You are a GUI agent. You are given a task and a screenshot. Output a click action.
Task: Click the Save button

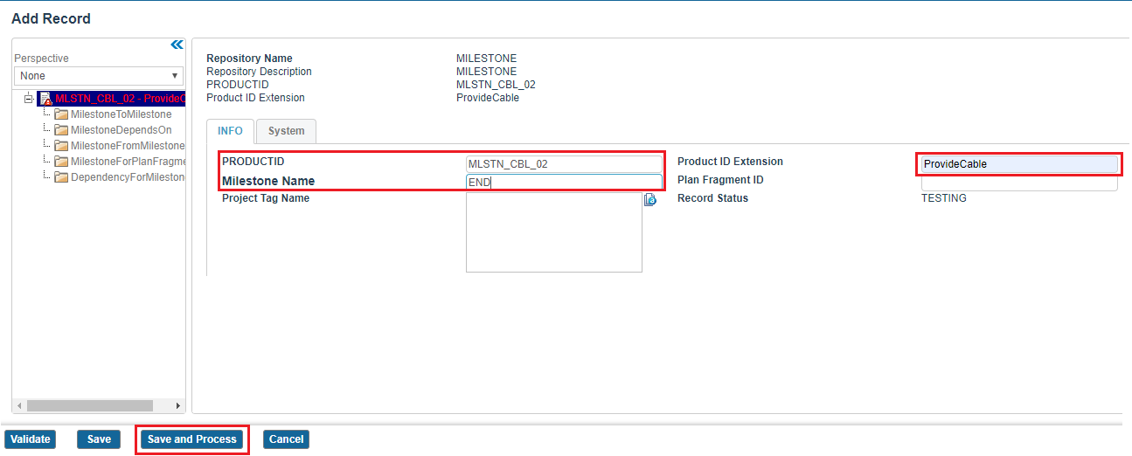(99, 439)
